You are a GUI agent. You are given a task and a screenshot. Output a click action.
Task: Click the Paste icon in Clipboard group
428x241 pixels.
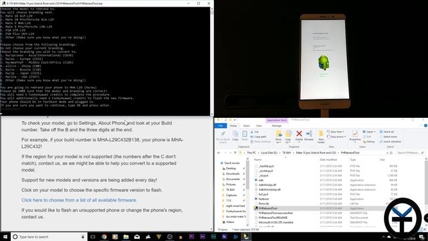point(245,136)
